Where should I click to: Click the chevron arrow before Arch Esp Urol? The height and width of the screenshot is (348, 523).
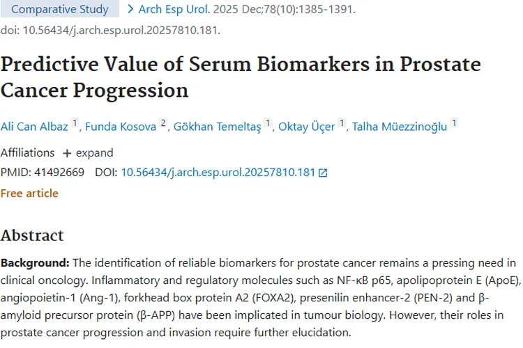click(130, 10)
